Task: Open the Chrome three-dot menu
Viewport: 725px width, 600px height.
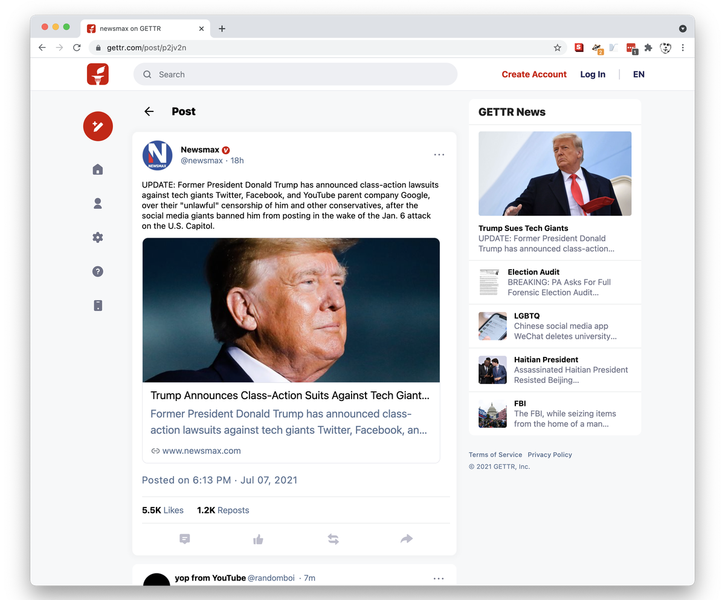Action: [683, 47]
